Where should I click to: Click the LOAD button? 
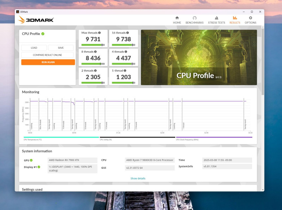34,48
